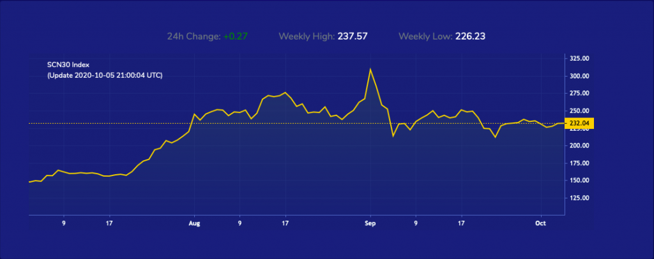The width and height of the screenshot is (654, 259).
Task: Click the 275.00 price axis label
Action: click(x=579, y=93)
